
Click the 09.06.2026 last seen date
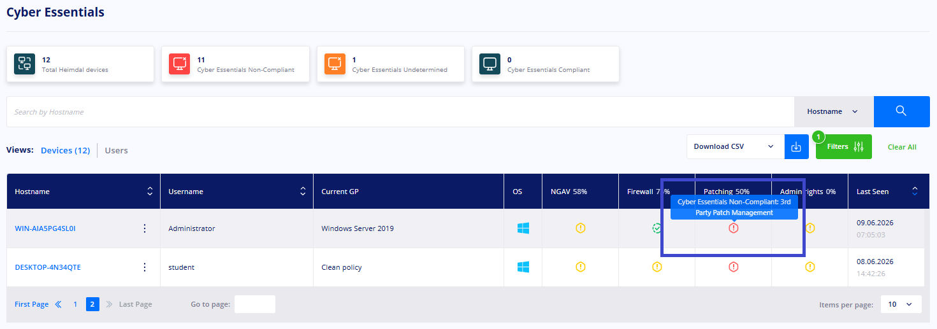coord(875,223)
